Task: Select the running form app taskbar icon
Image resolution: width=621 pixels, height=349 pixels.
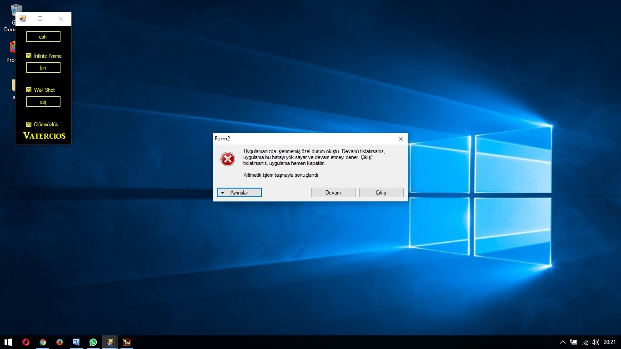Action: (110, 342)
